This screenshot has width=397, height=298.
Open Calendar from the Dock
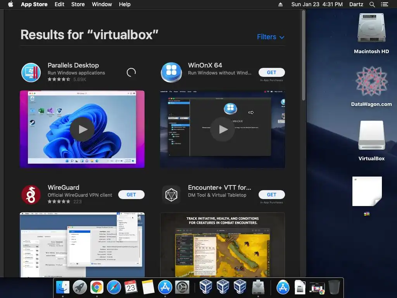[x=131, y=288]
